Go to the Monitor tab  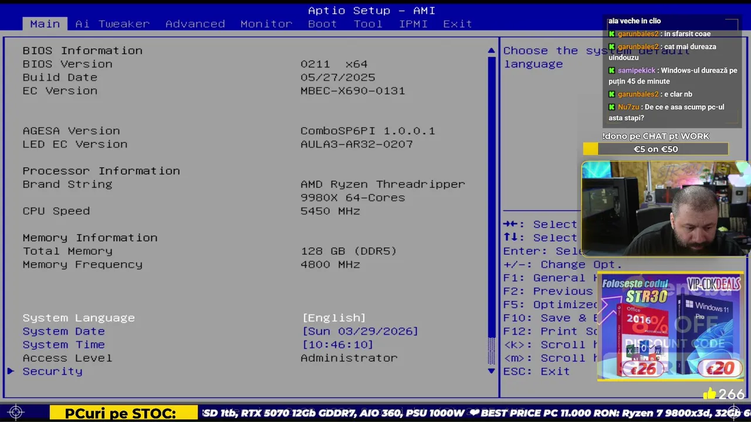coord(266,24)
